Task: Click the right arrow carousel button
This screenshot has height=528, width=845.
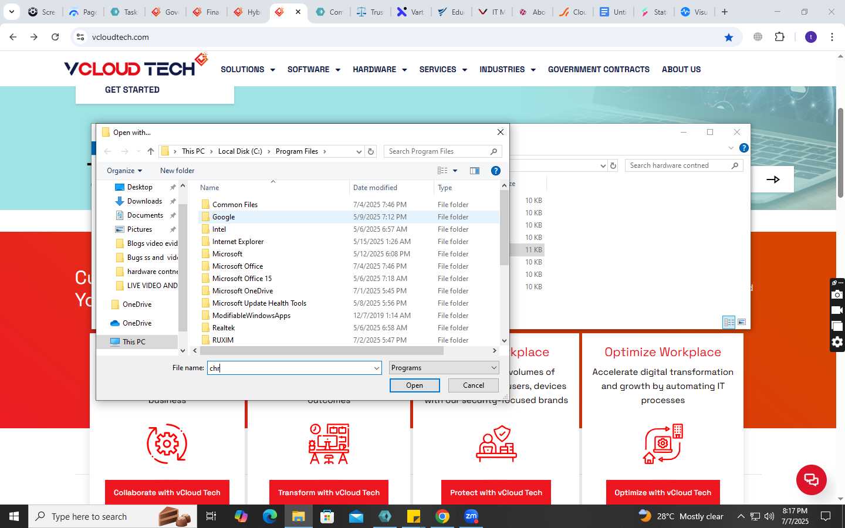Action: tap(773, 180)
